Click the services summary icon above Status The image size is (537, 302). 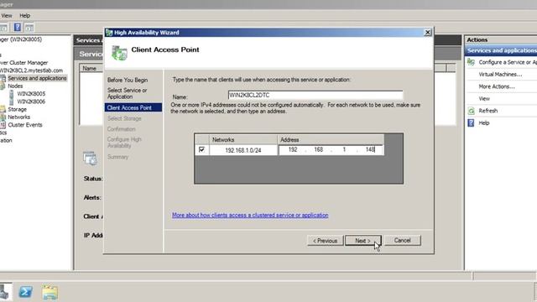tap(90, 159)
